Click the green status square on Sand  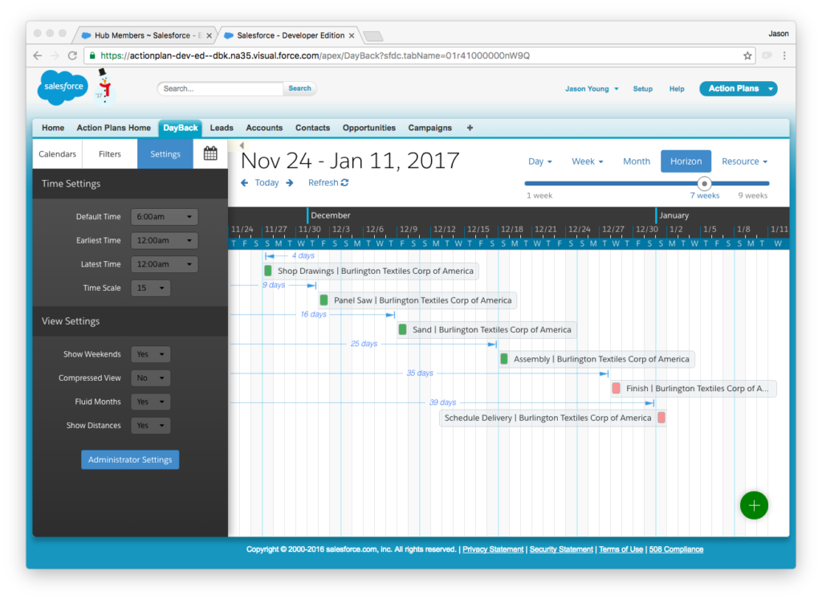(x=403, y=329)
